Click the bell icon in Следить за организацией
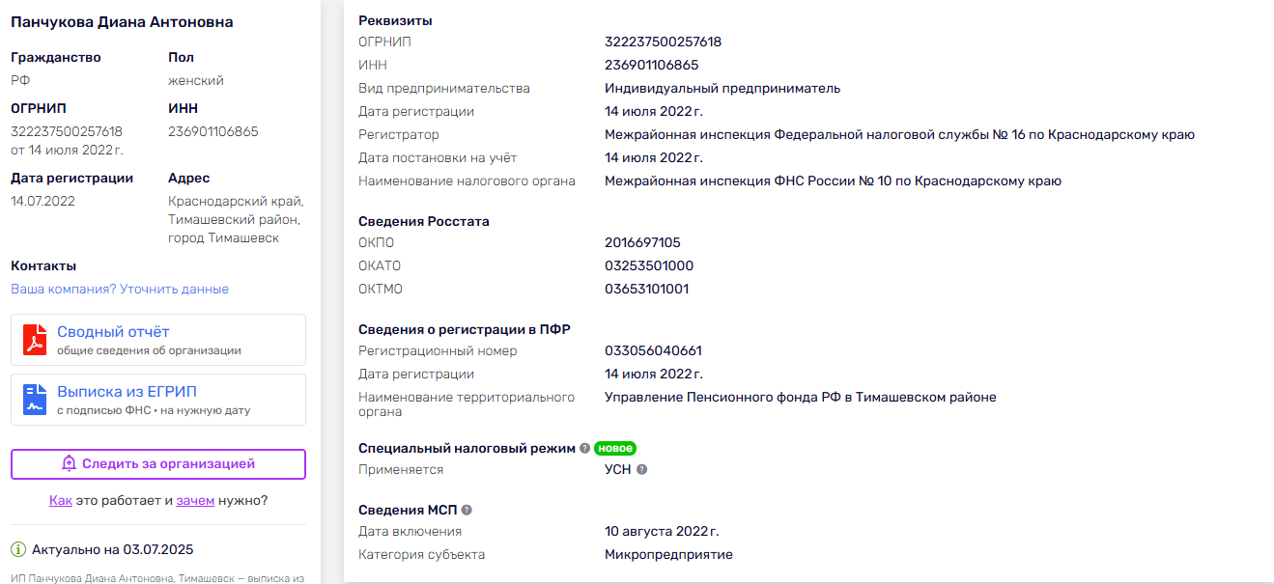Image resolution: width=1274 pixels, height=584 pixels. [69, 463]
